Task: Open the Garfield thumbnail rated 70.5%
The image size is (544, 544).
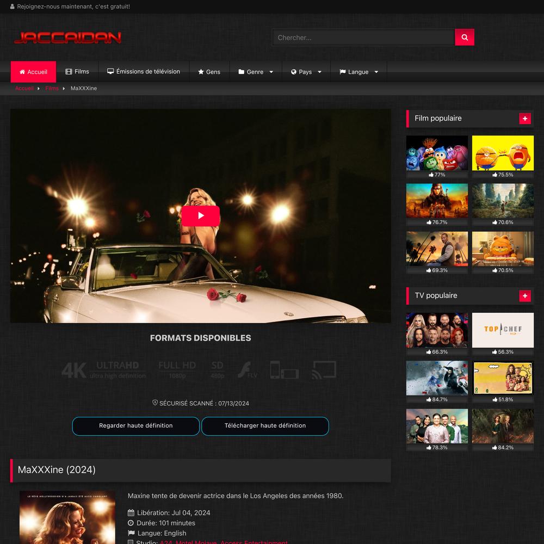Action: (x=503, y=249)
